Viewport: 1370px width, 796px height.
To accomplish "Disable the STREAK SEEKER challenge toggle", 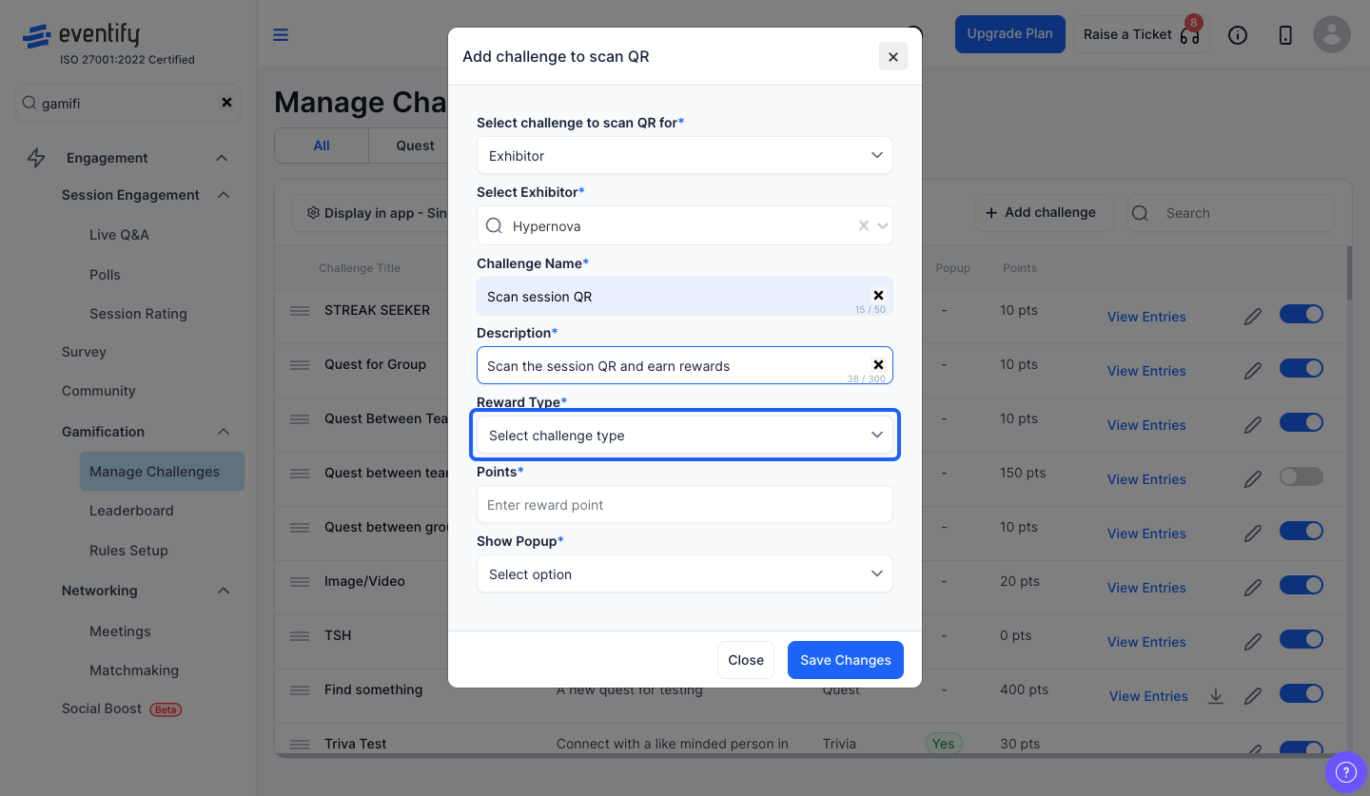I will [x=1301, y=314].
